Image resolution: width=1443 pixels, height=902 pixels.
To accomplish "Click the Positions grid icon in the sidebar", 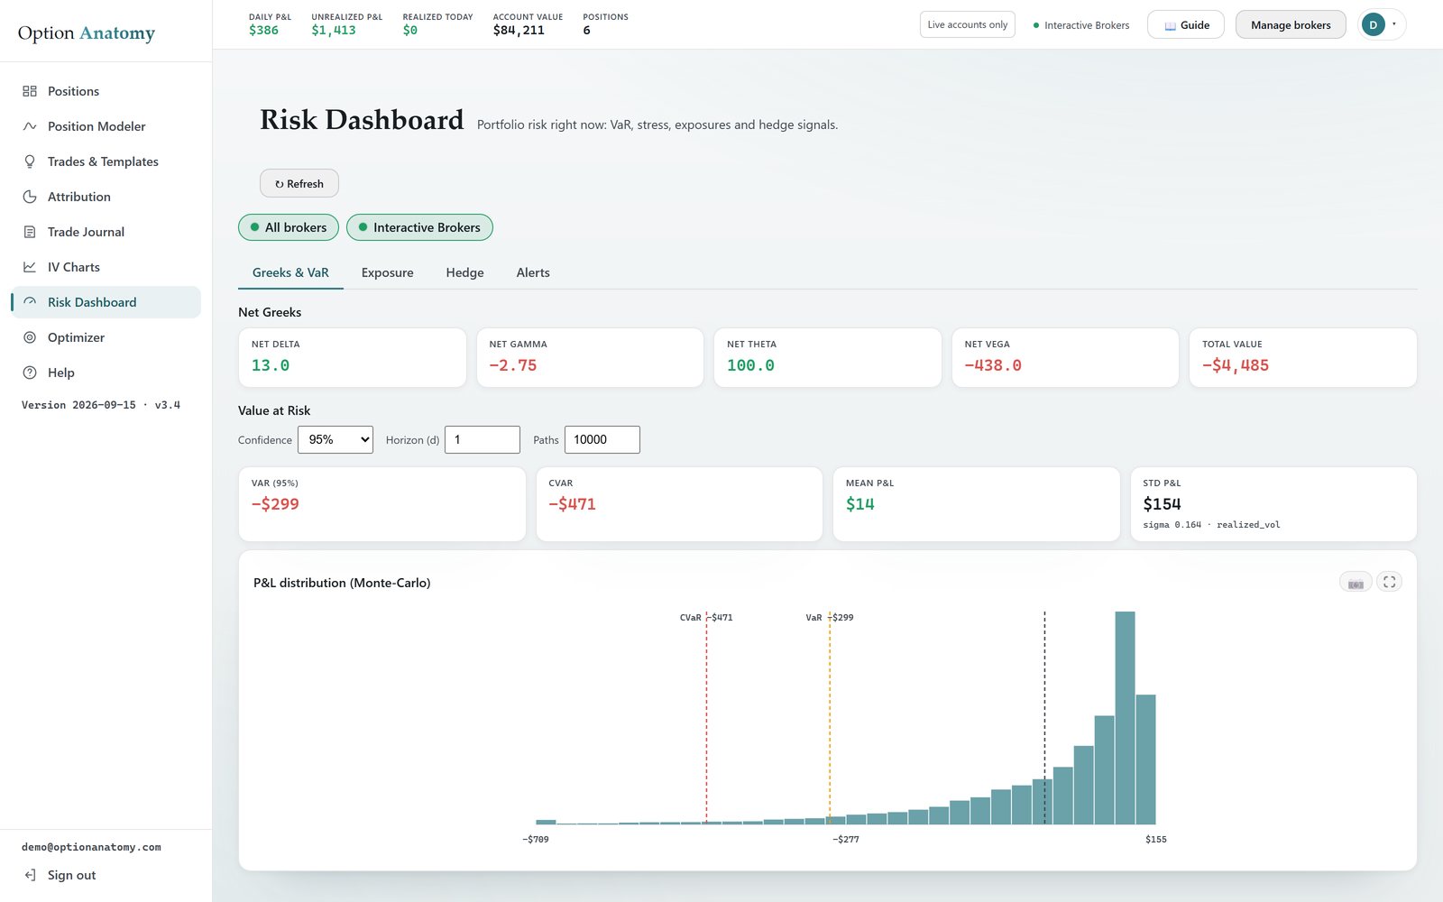I will 30,91.
